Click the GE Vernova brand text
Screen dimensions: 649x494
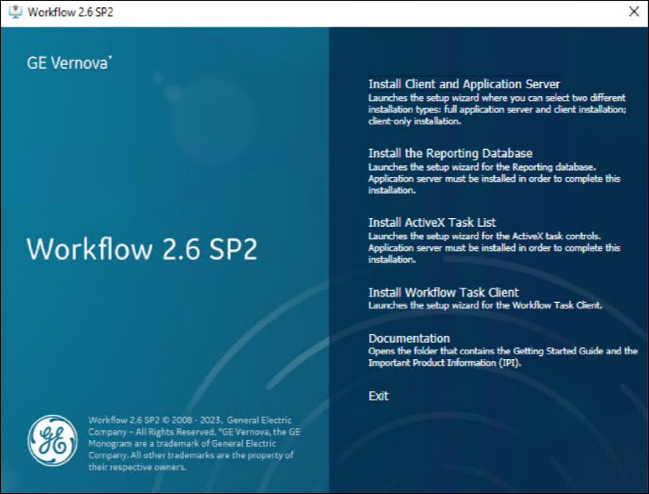(69, 63)
